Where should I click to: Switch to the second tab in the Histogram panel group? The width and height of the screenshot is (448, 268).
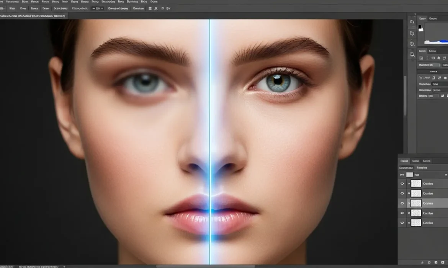[x=432, y=18]
